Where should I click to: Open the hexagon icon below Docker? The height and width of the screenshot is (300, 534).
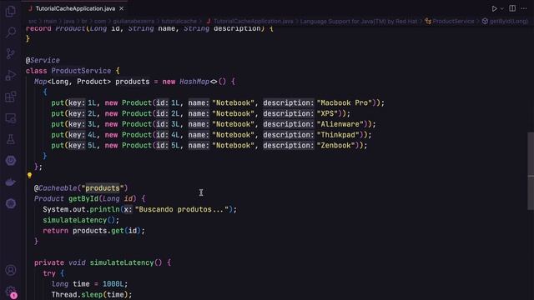pyautogui.click(x=11, y=203)
